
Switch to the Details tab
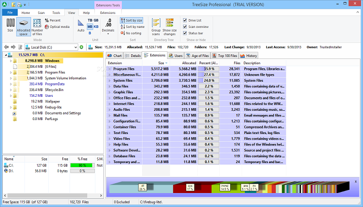pos(133,56)
